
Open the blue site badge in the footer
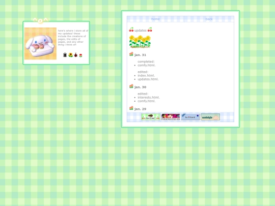click(x=190, y=117)
